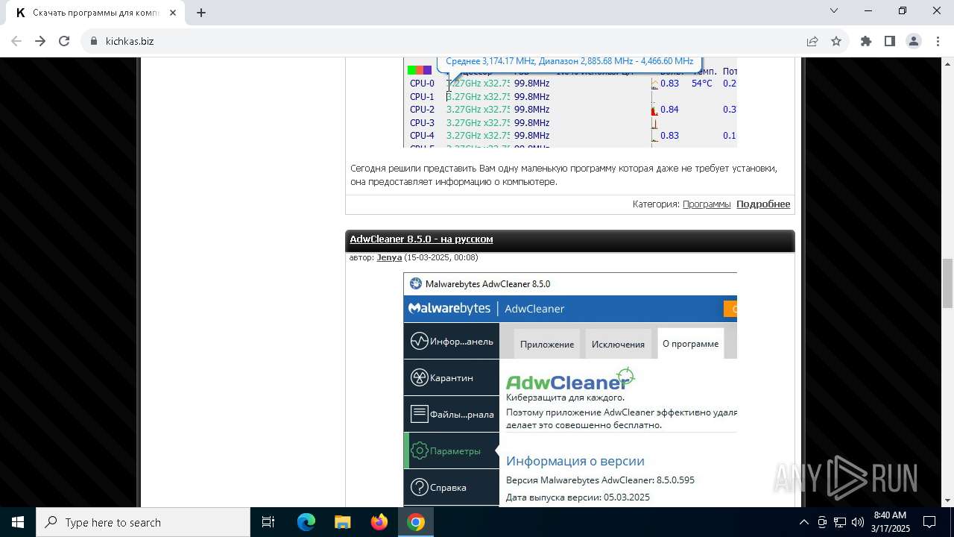Open Chrome side panel
The height and width of the screenshot is (537, 954).
pyautogui.click(x=890, y=41)
